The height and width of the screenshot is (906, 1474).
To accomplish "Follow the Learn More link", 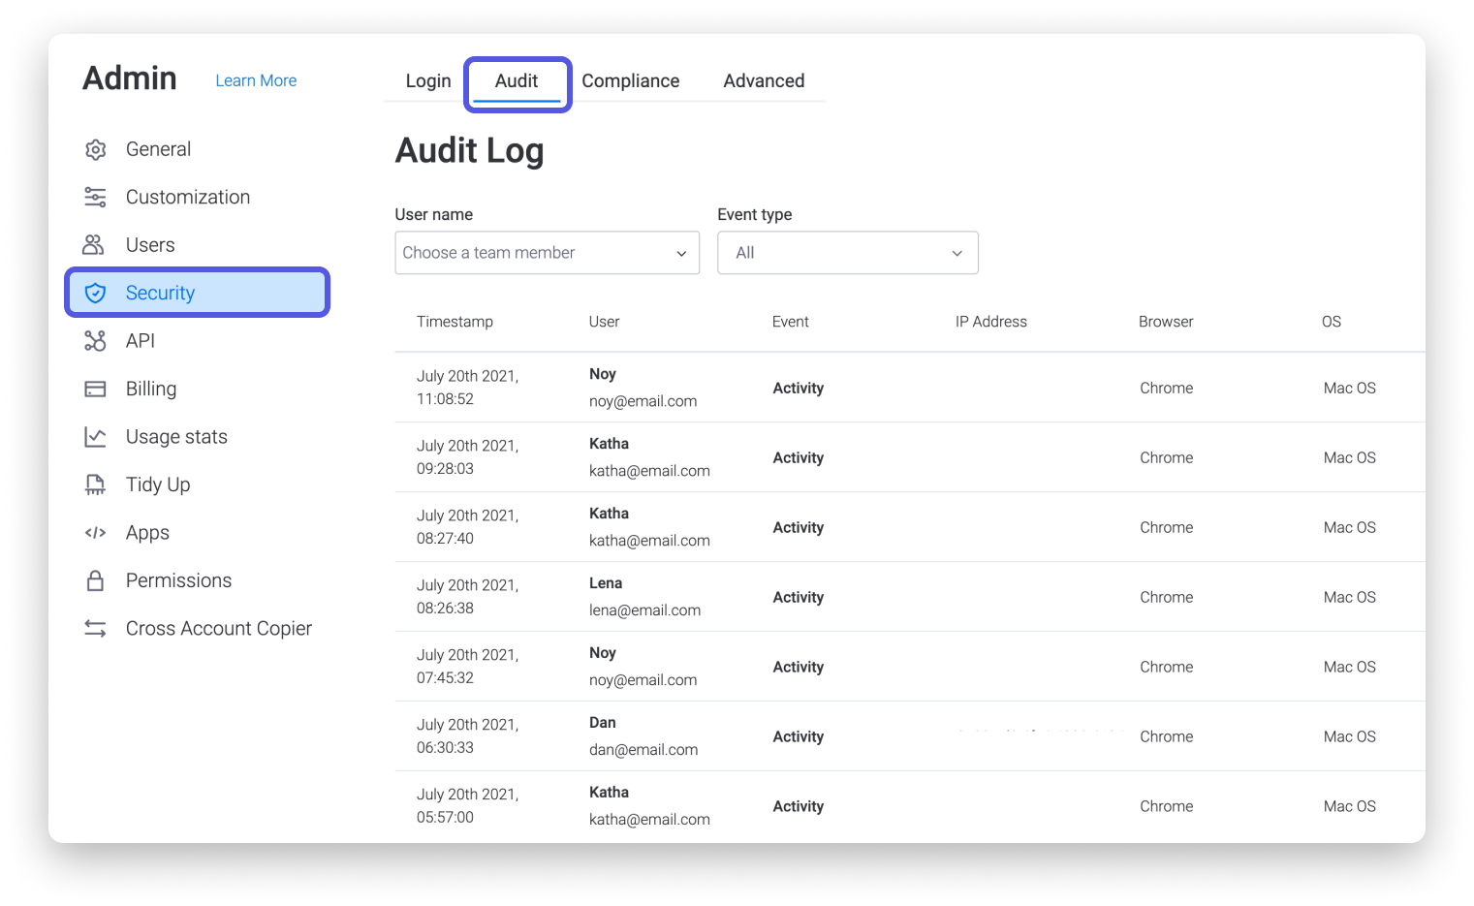I will click(256, 80).
